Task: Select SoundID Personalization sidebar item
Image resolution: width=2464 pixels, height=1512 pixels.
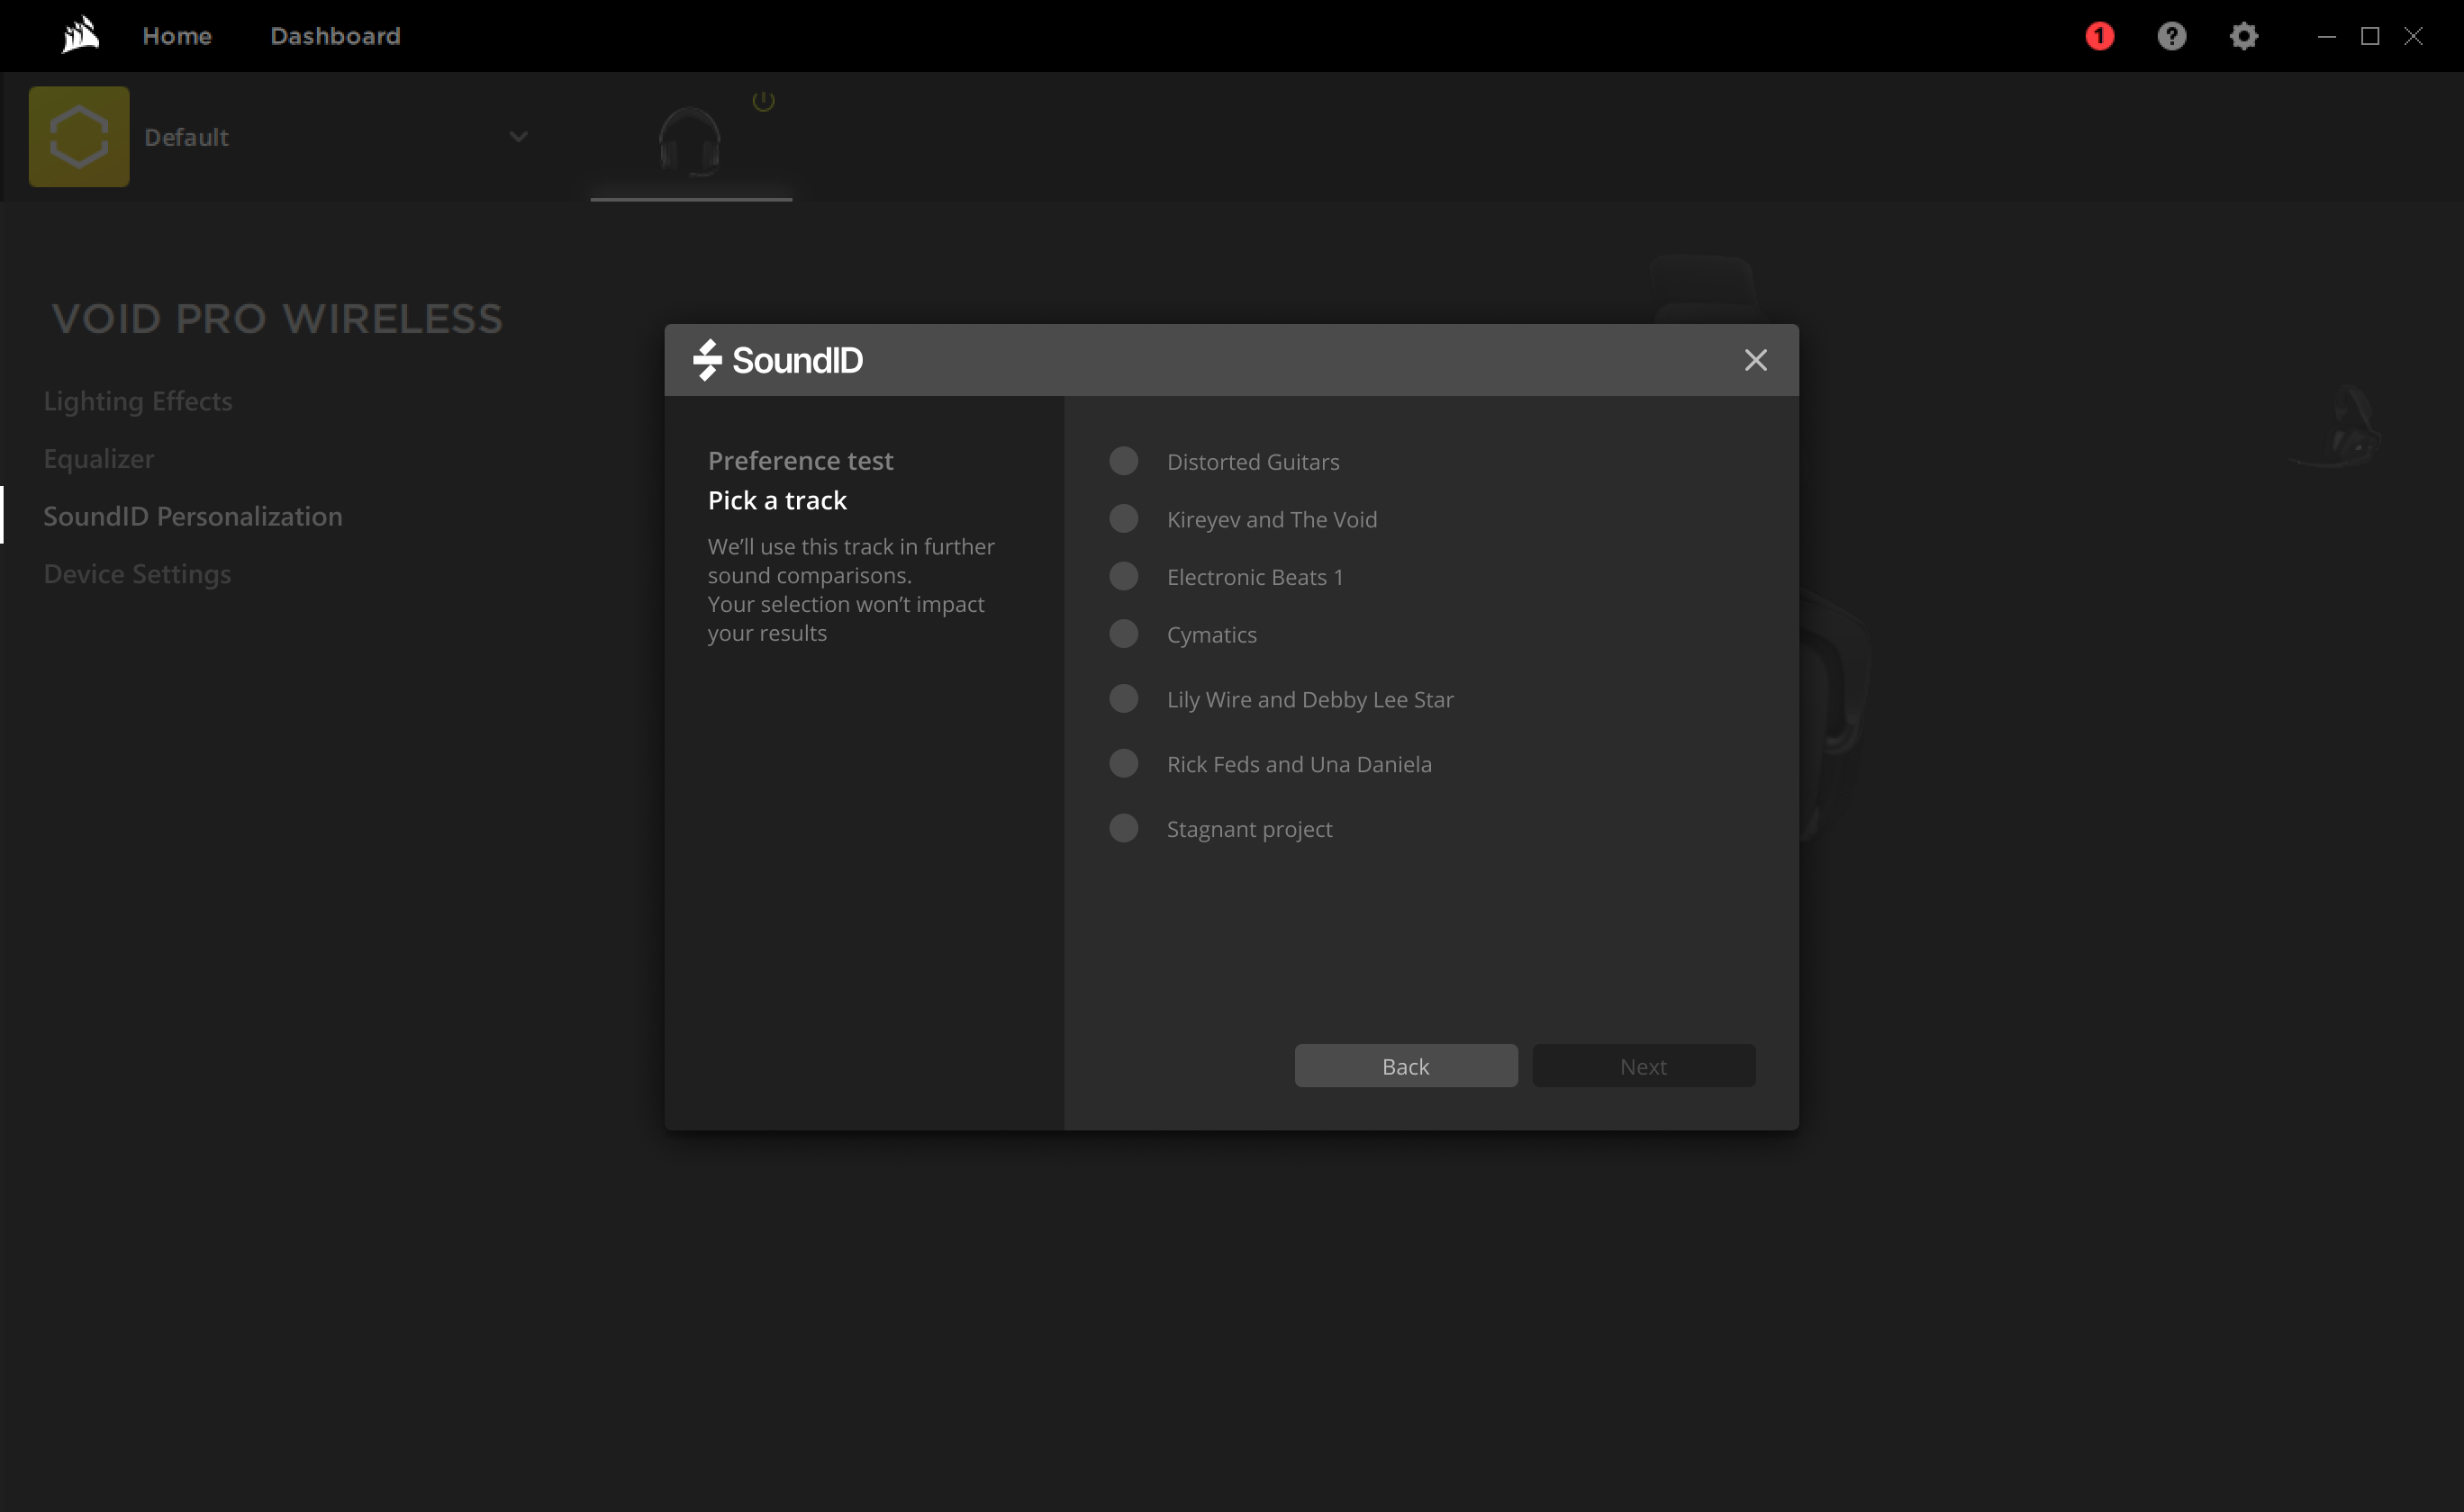Action: (x=193, y=516)
